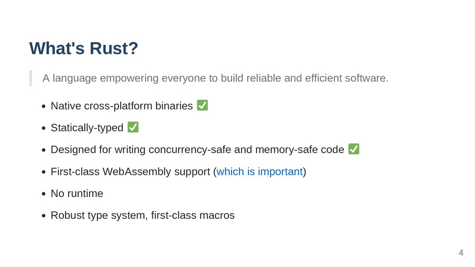Click the green checkmark after cross-platform binaries
Viewport: 475px width, 267px height.
pyautogui.click(x=202, y=105)
